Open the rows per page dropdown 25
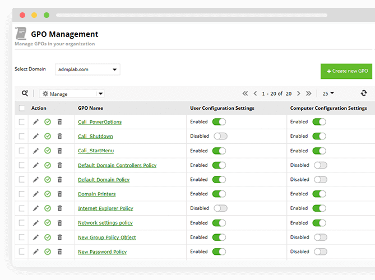The image size is (375, 280). [x=328, y=94]
